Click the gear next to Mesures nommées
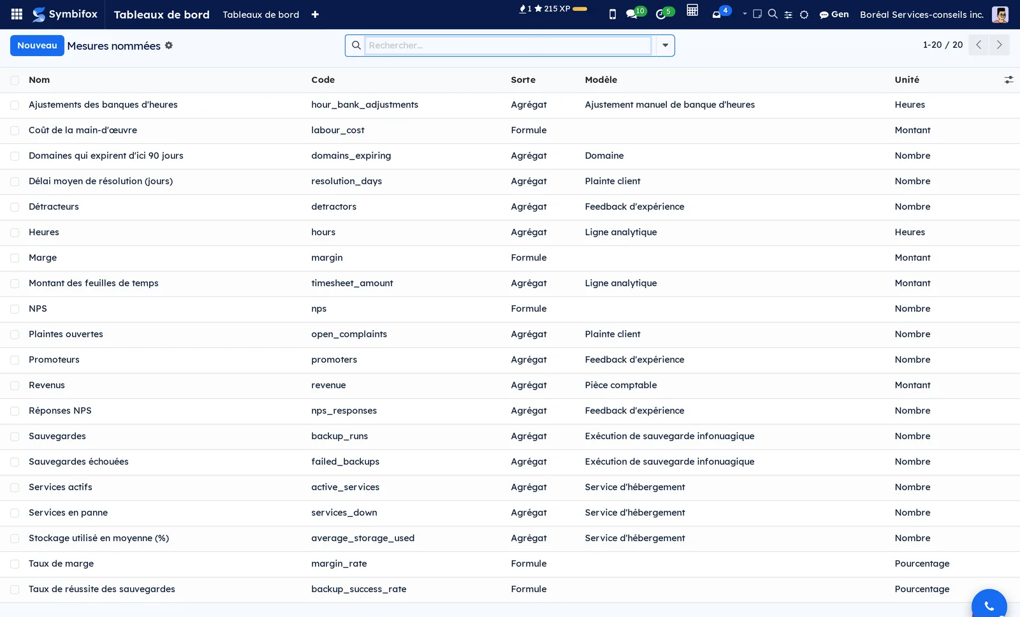This screenshot has height=617, width=1020. 169,45
